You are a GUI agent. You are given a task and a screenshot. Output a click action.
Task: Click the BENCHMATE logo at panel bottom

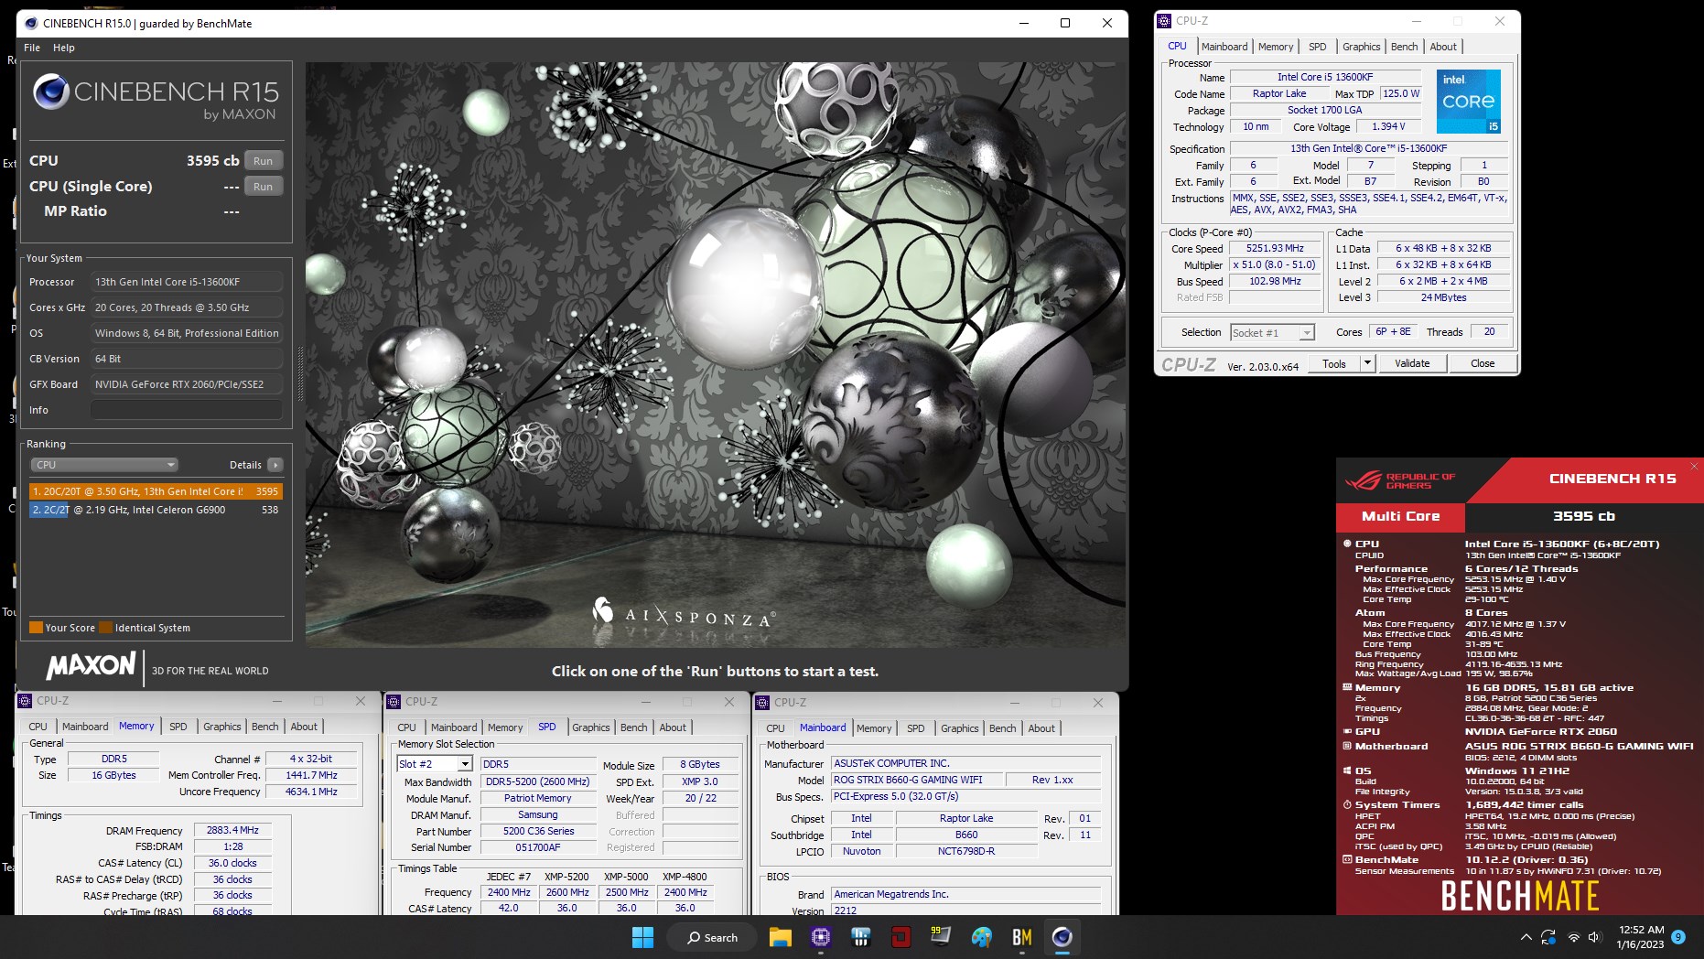point(1520,896)
